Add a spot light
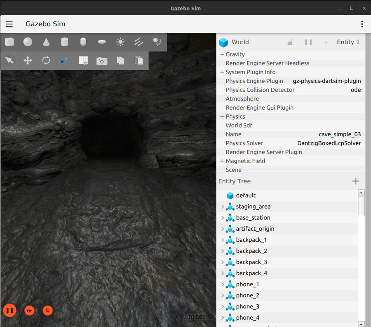Screen dimensions: 371x327 point(157,42)
